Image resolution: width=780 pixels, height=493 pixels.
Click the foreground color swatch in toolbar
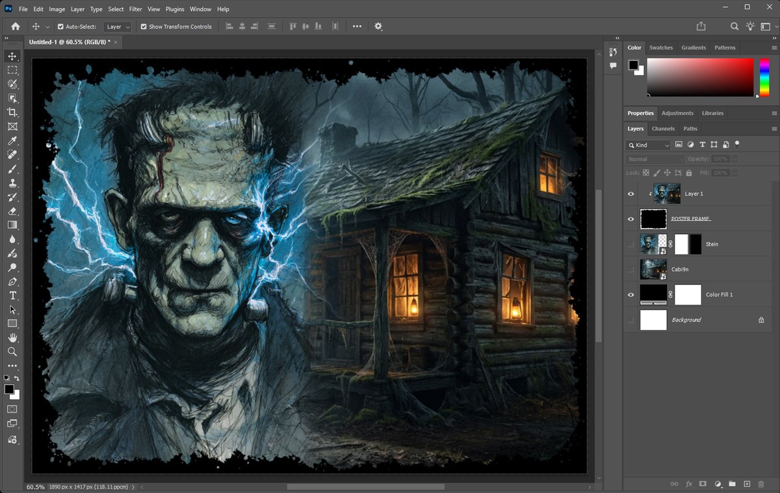(9, 389)
